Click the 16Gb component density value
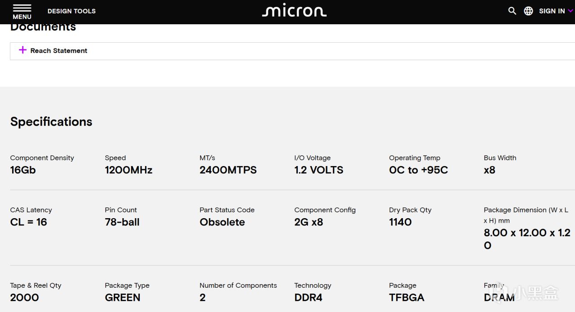Image resolution: width=575 pixels, height=312 pixels. [x=23, y=170]
